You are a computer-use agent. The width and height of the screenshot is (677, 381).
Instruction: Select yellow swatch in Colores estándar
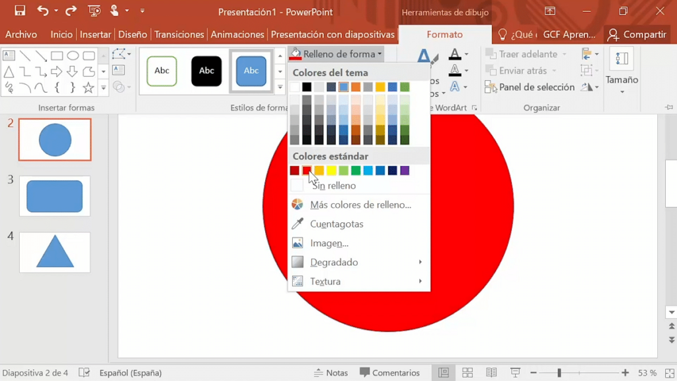pyautogui.click(x=331, y=171)
